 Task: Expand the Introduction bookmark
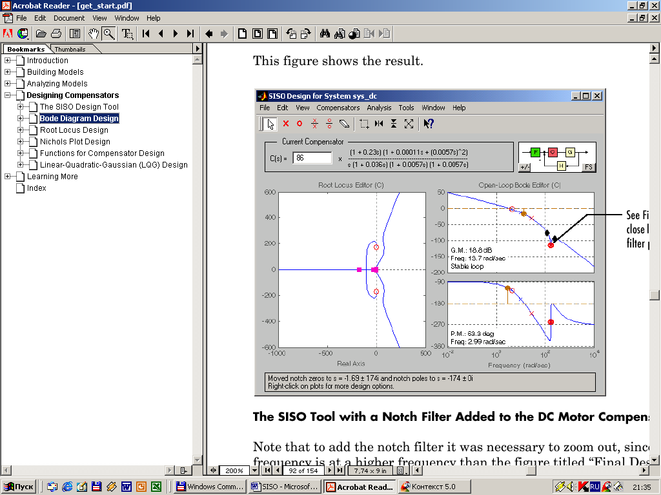pyautogui.click(x=8, y=61)
